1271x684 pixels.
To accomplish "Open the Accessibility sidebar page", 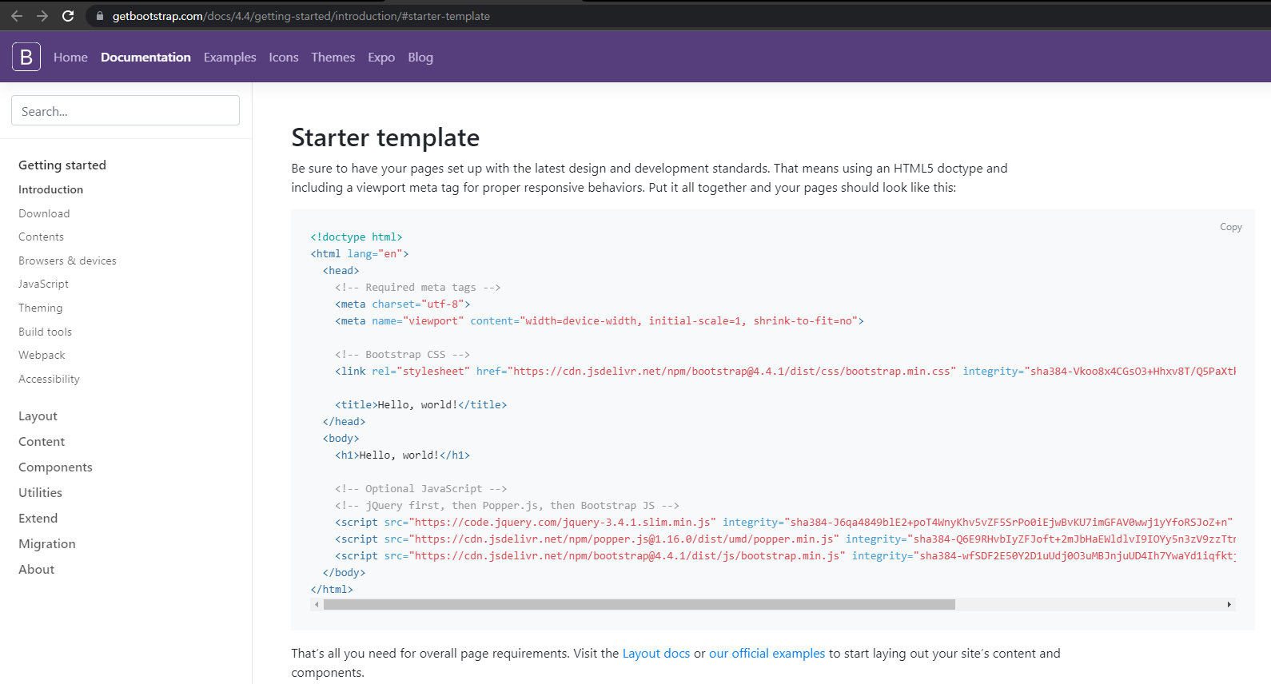I will click(x=49, y=379).
